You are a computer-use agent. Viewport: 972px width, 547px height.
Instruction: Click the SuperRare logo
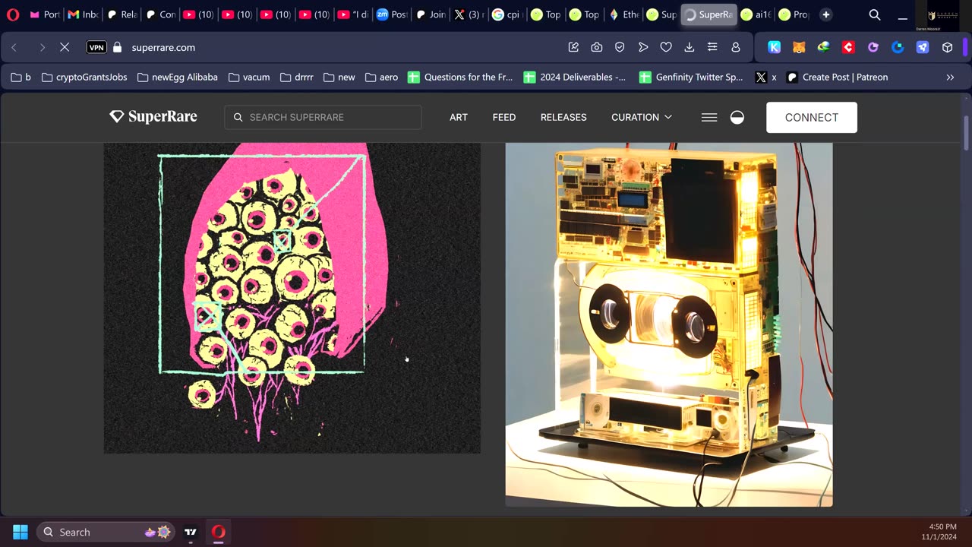click(x=153, y=116)
